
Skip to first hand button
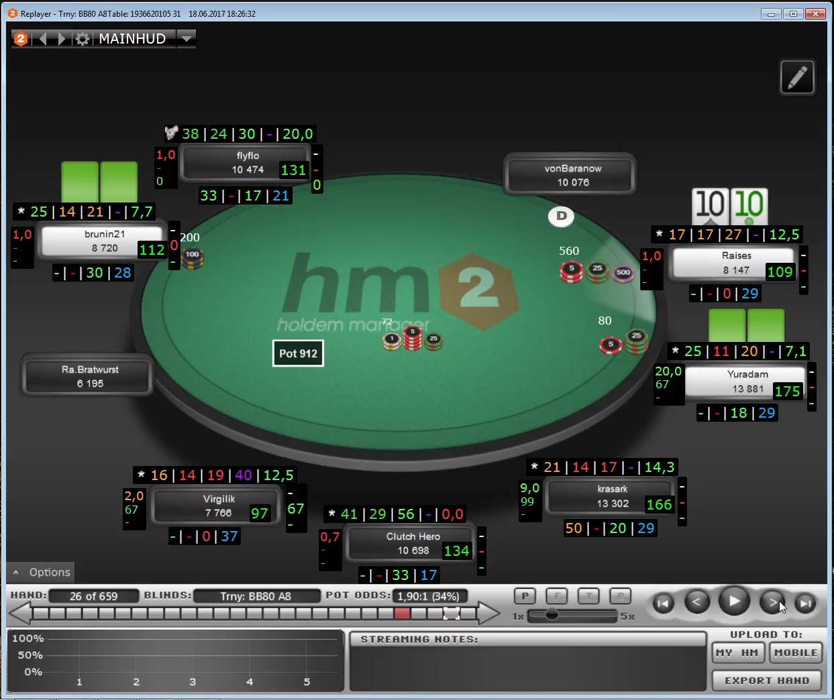(x=663, y=603)
